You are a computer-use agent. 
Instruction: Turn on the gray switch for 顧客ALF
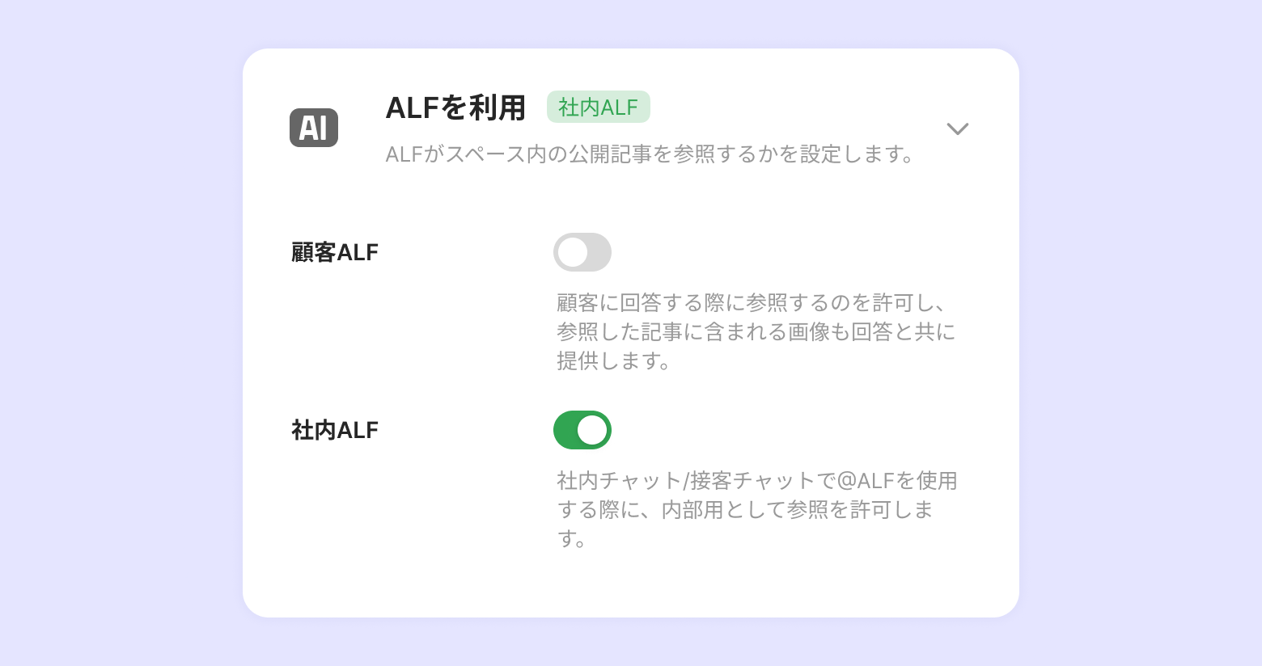582,252
